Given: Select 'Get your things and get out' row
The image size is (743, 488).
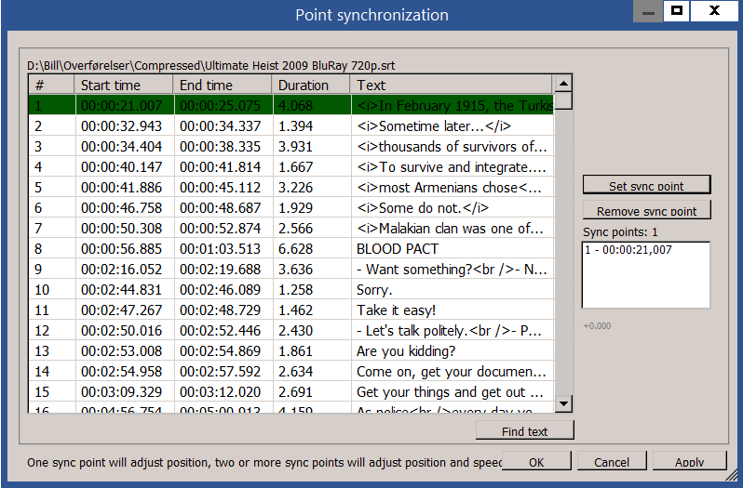Looking at the screenshot, I should point(290,391).
